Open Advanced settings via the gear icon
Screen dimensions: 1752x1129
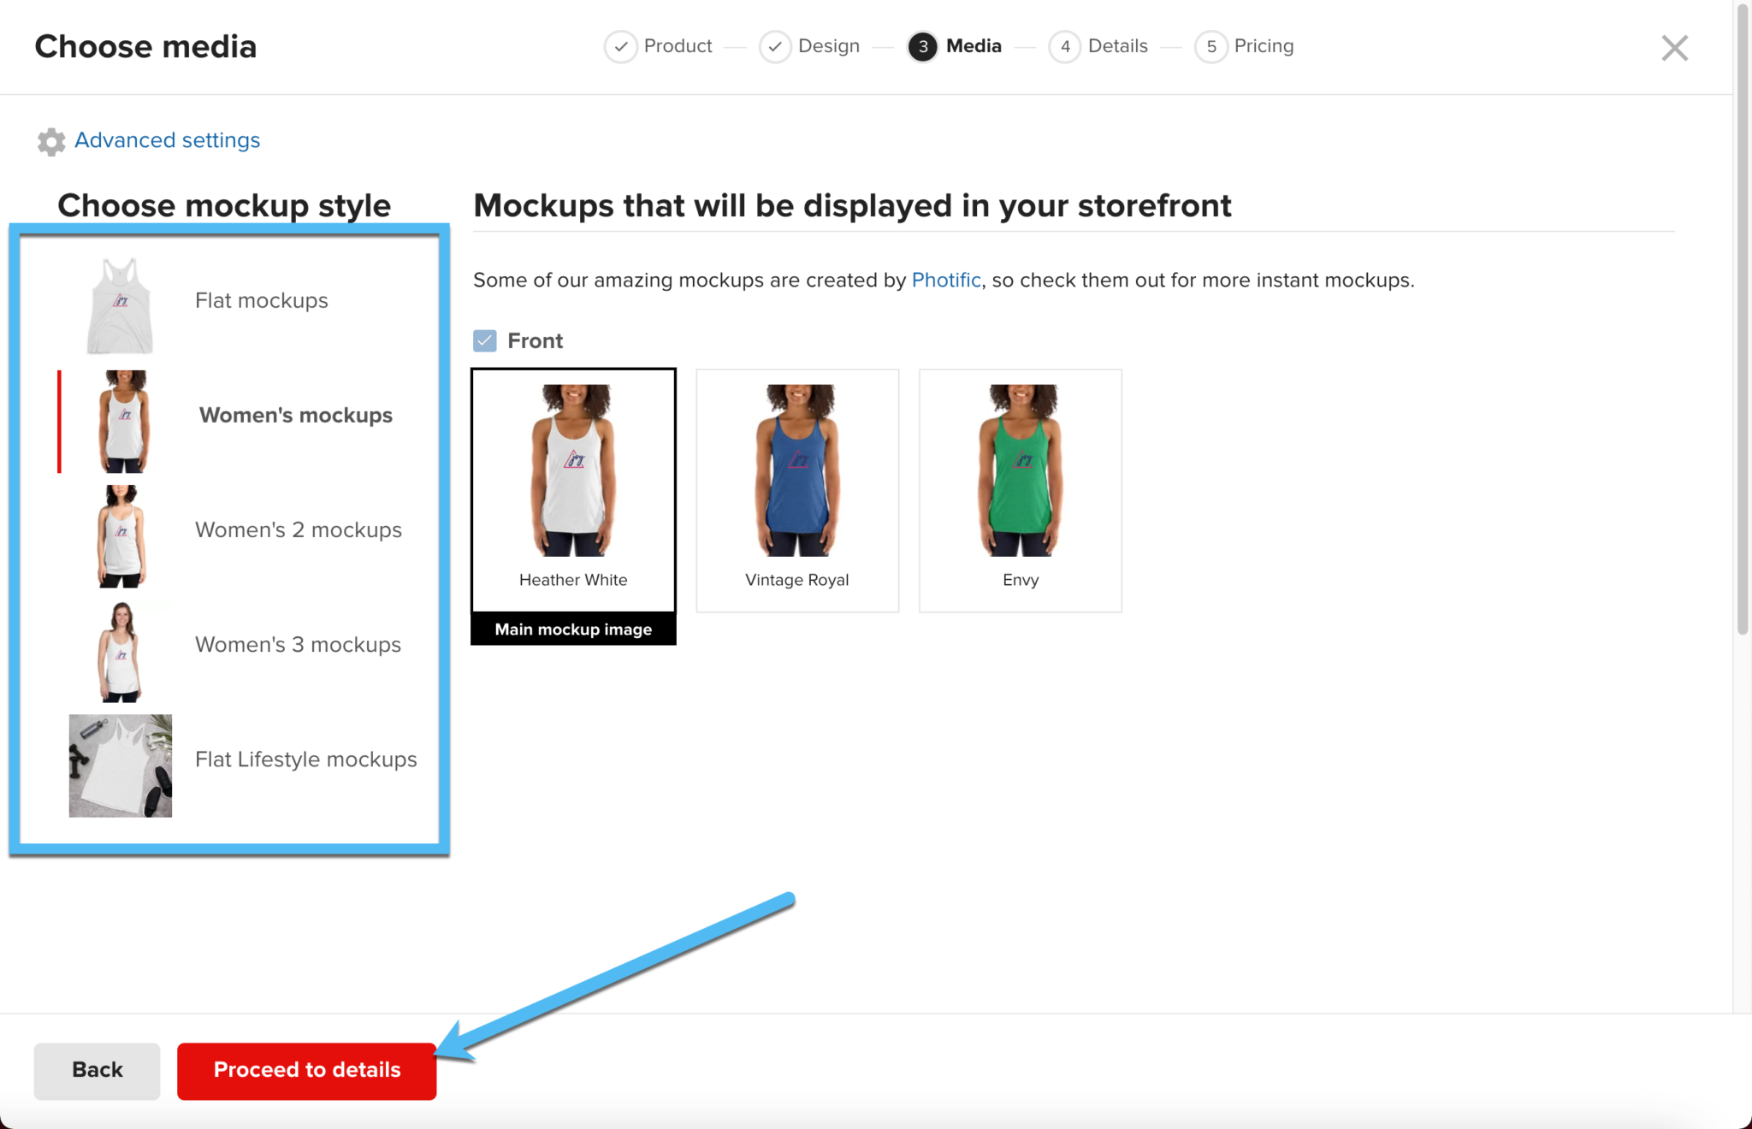pyautogui.click(x=50, y=141)
